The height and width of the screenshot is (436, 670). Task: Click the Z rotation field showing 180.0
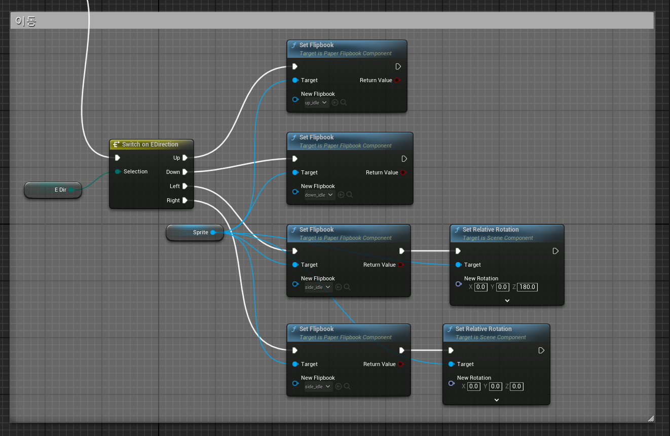coord(528,287)
